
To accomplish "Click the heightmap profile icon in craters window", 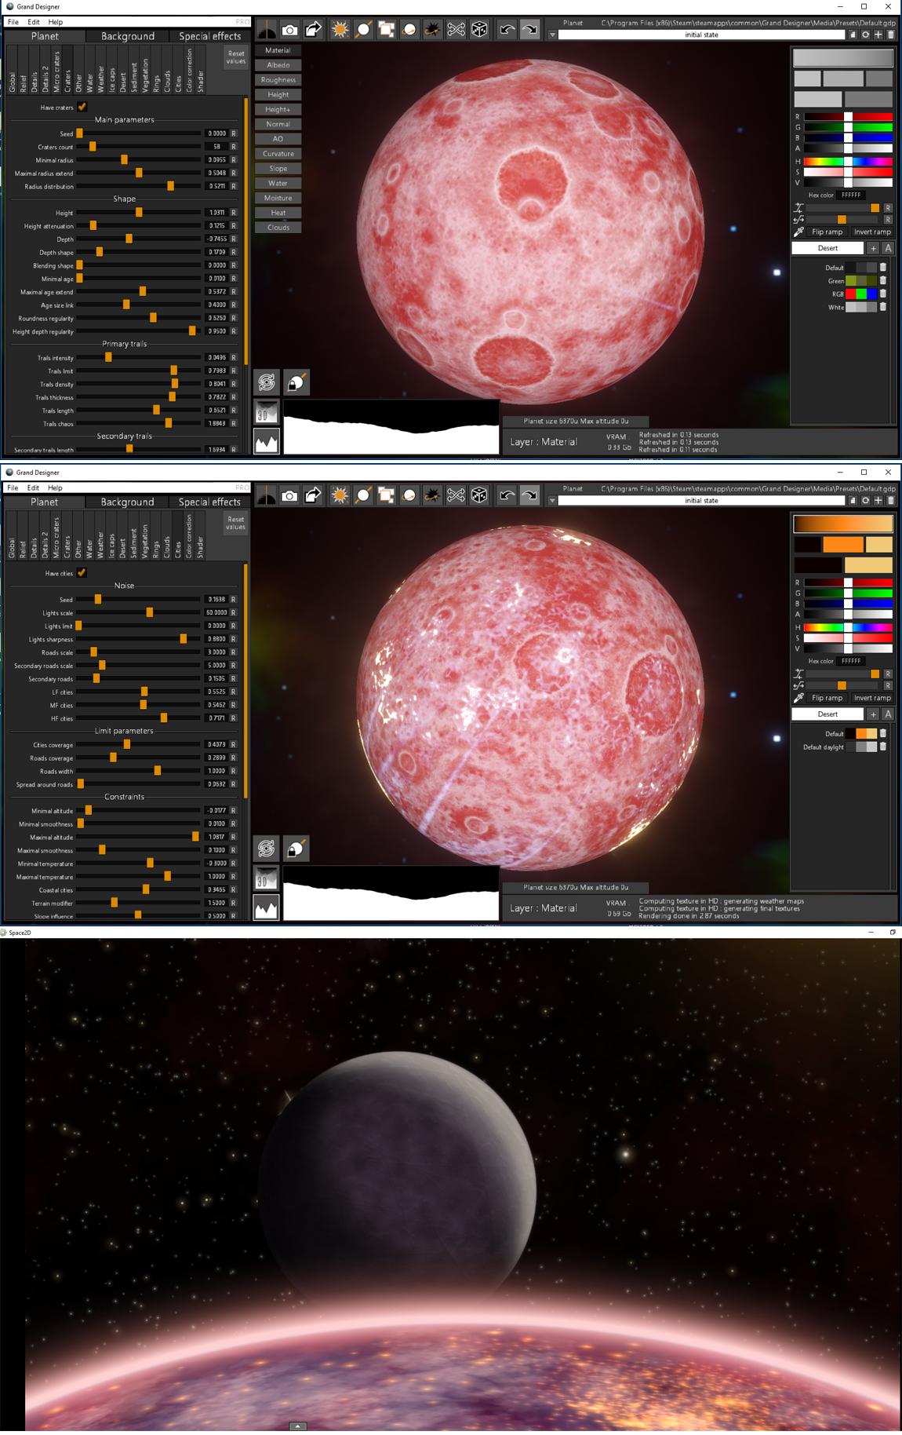I will point(267,442).
